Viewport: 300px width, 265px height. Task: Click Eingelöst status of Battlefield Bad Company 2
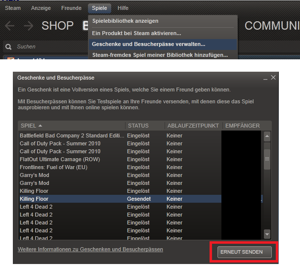tap(138, 135)
